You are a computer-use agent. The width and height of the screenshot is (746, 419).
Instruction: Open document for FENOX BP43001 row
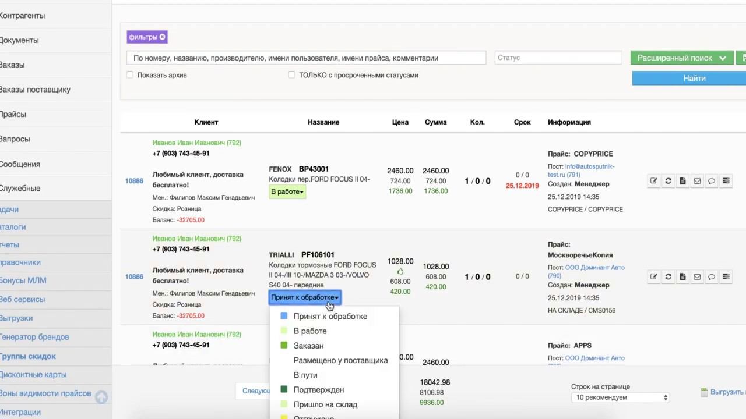point(682,181)
